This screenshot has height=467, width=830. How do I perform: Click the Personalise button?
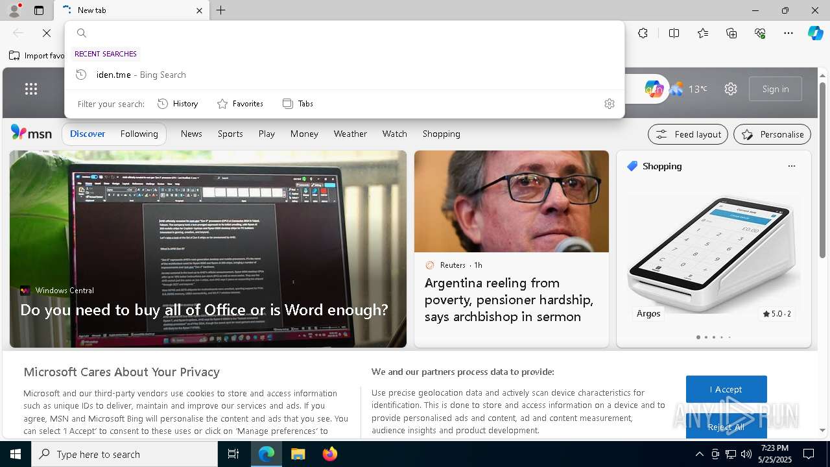tap(772, 134)
